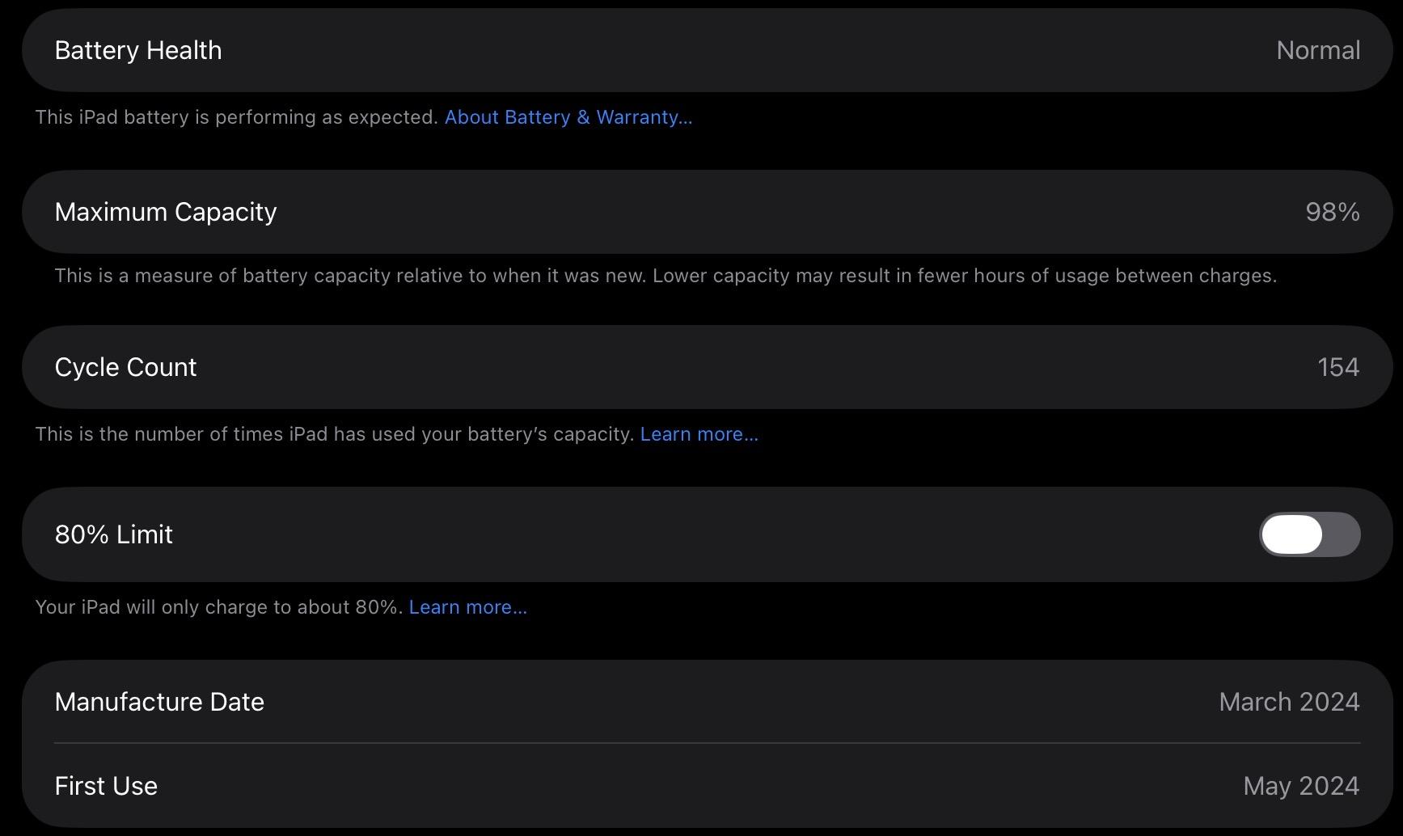Click the Normal battery health status
Viewport: 1403px width, 836px height.
[x=1317, y=50]
